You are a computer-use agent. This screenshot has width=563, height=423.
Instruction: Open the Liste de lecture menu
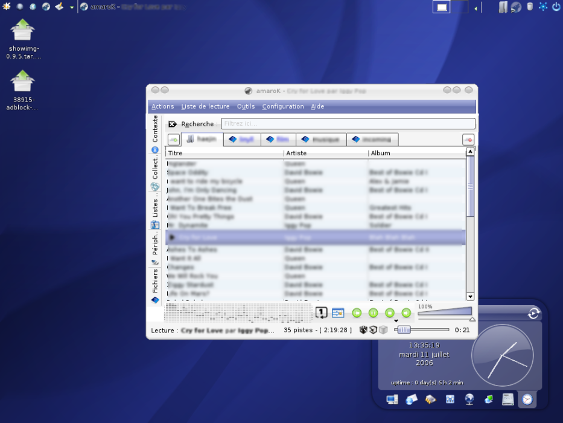click(205, 106)
